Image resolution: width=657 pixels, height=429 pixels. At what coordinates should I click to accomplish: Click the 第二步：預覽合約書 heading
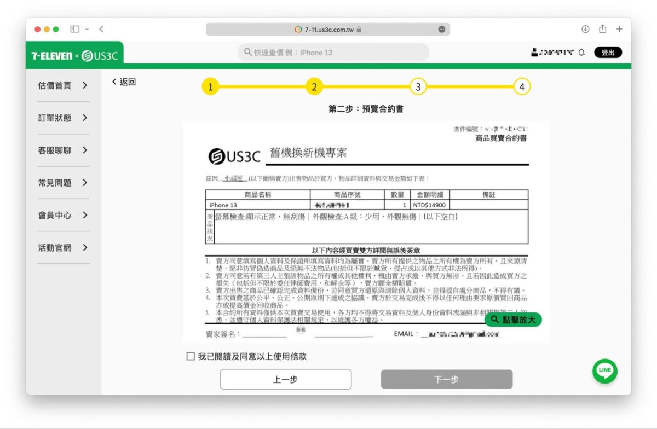pyautogui.click(x=366, y=109)
